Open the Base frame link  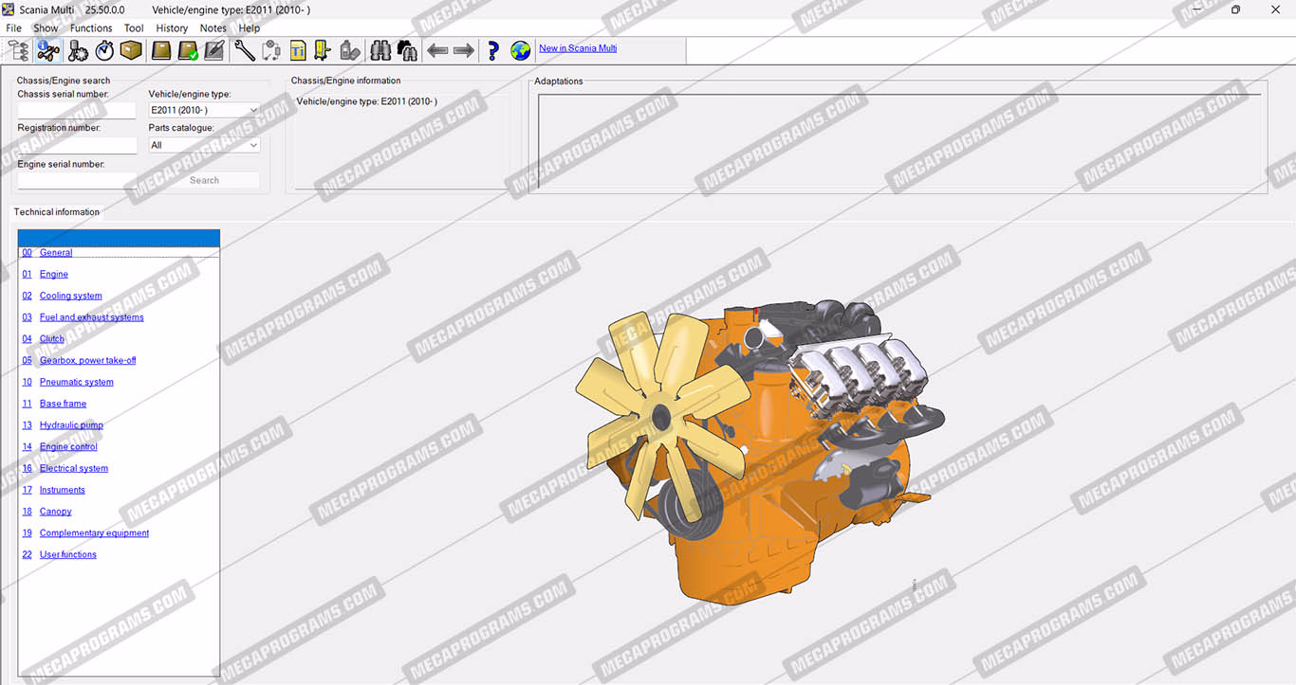(x=64, y=404)
